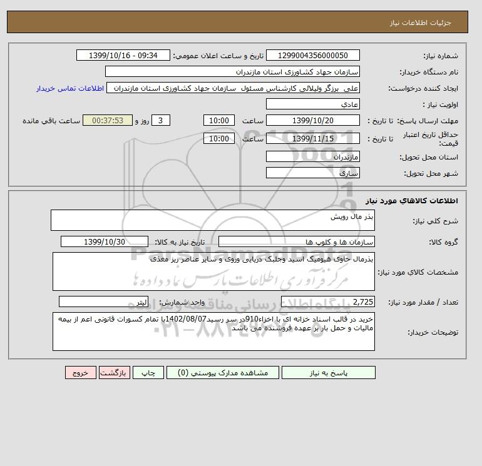The image size is (482, 466).
Task: Click the تعداد / مقدار مورد نیاز label
Action: [x=423, y=302]
